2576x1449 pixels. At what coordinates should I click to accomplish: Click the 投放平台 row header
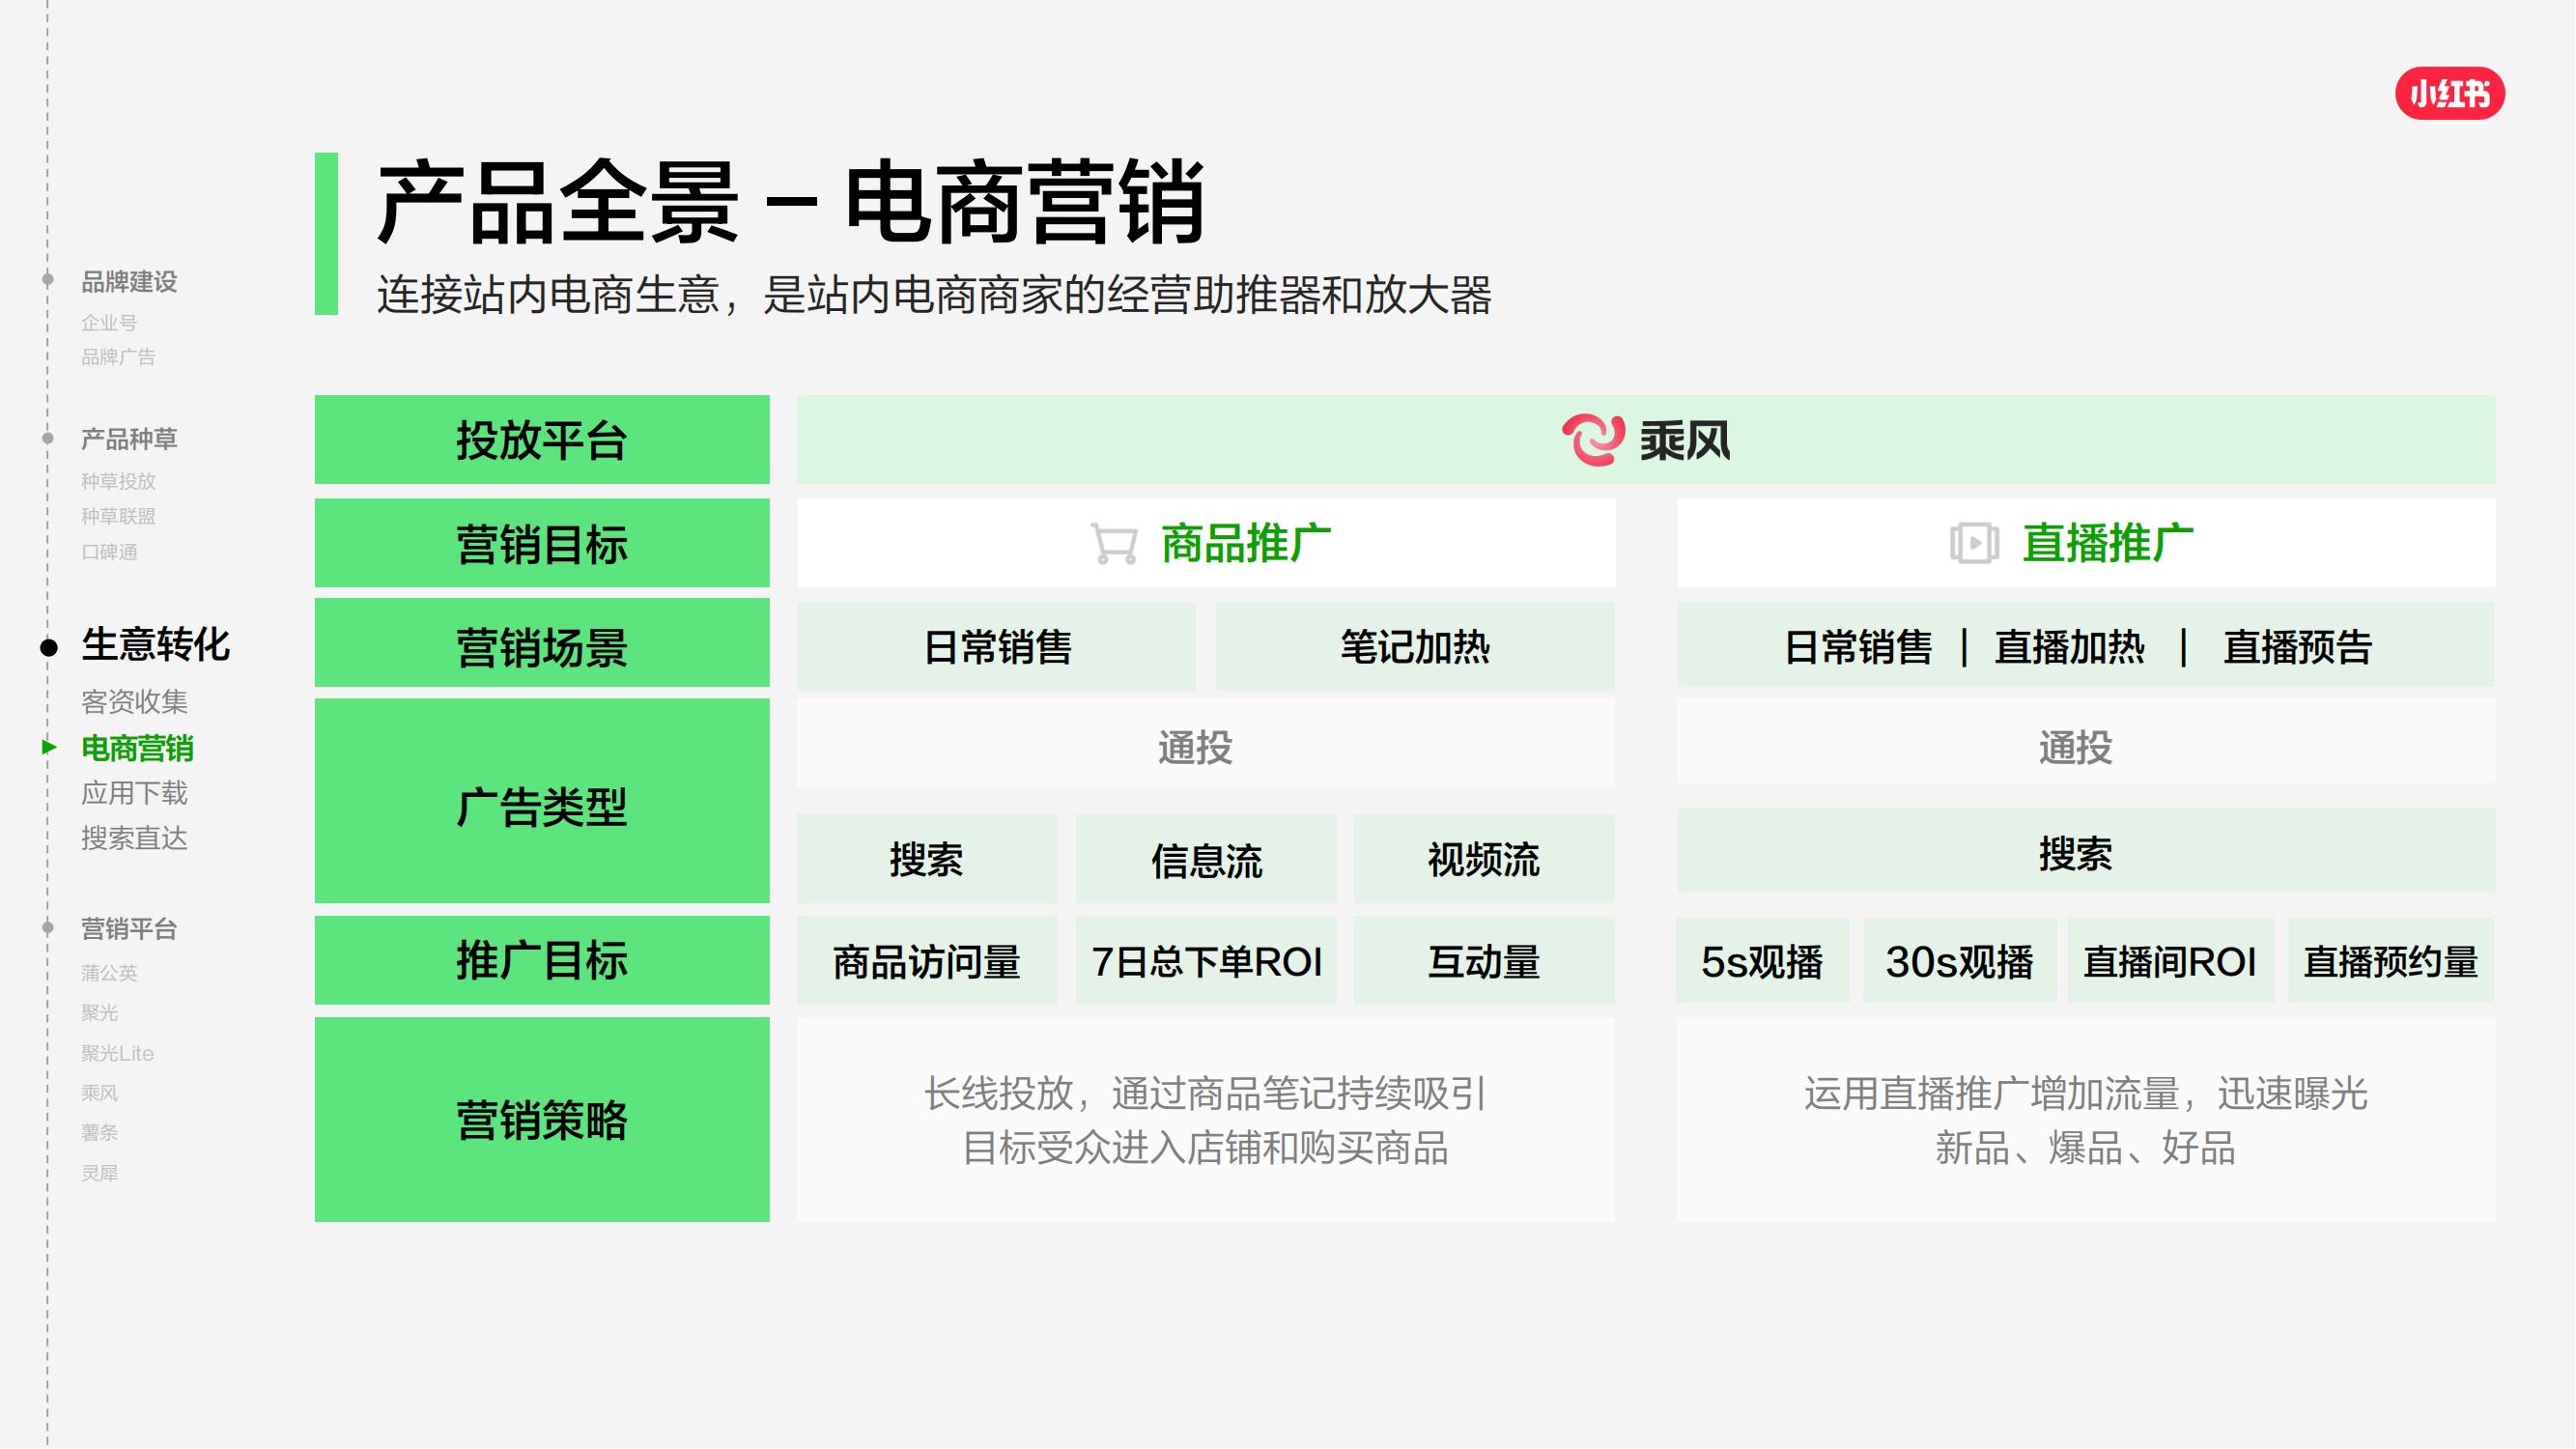pos(542,440)
